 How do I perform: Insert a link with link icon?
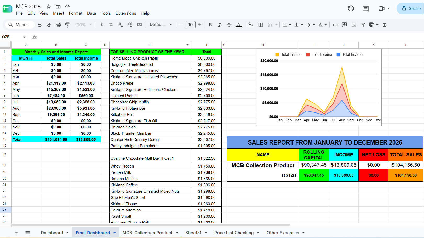335,25
